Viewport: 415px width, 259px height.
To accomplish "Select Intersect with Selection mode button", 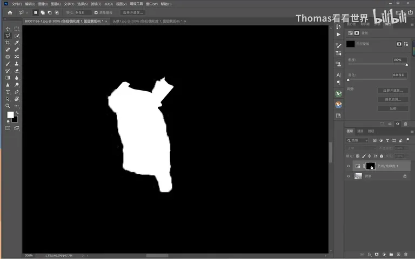I will 57,12.
